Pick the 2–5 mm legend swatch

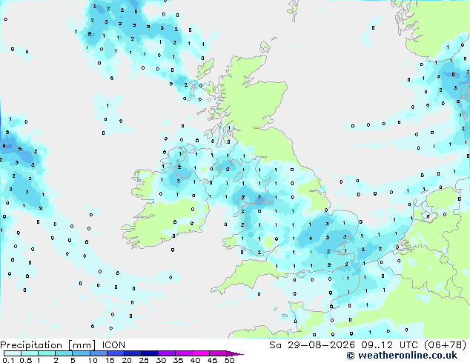[64, 353]
